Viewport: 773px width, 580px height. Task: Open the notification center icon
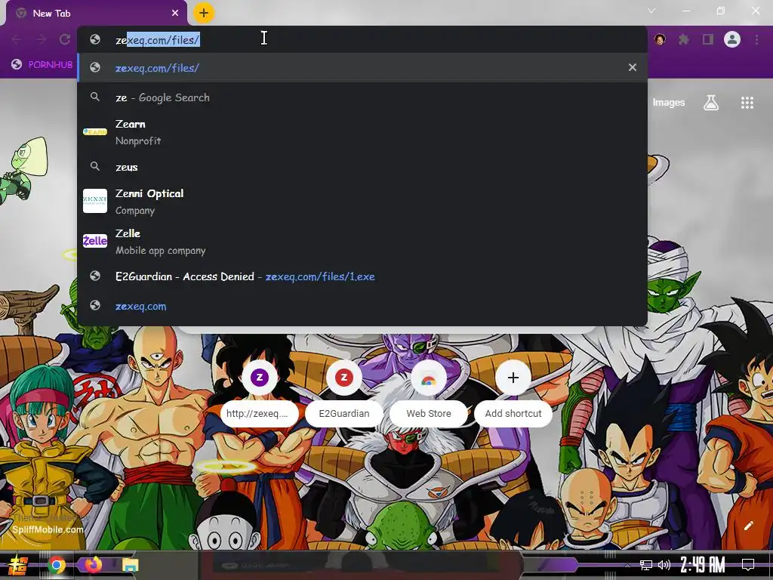pyautogui.click(x=748, y=565)
